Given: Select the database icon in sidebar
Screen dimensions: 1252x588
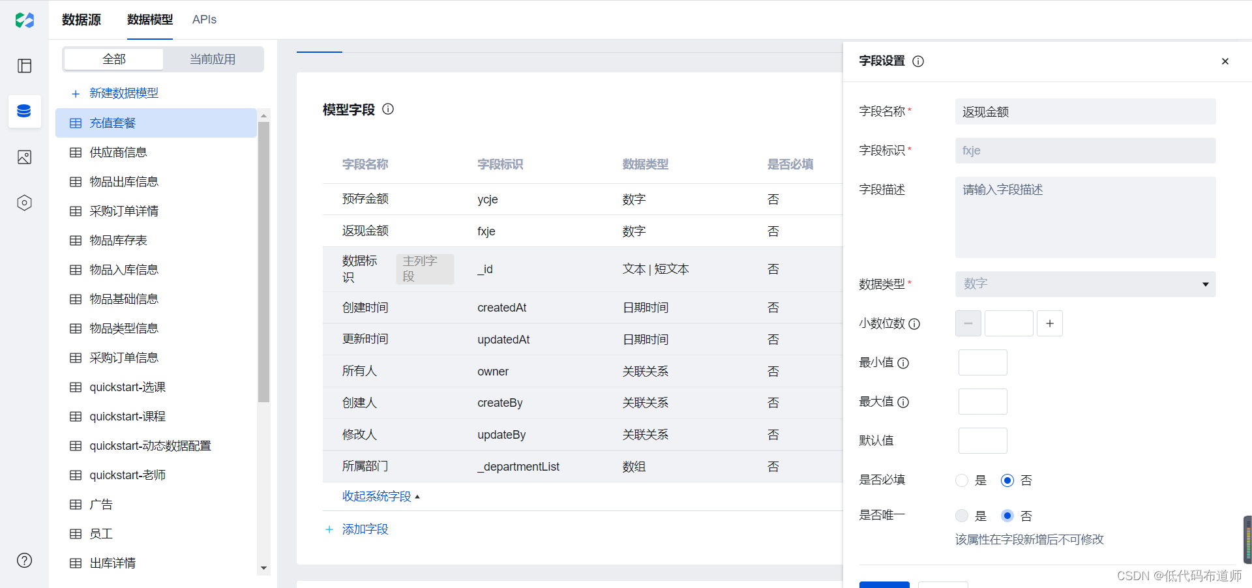Looking at the screenshot, I should (x=24, y=111).
